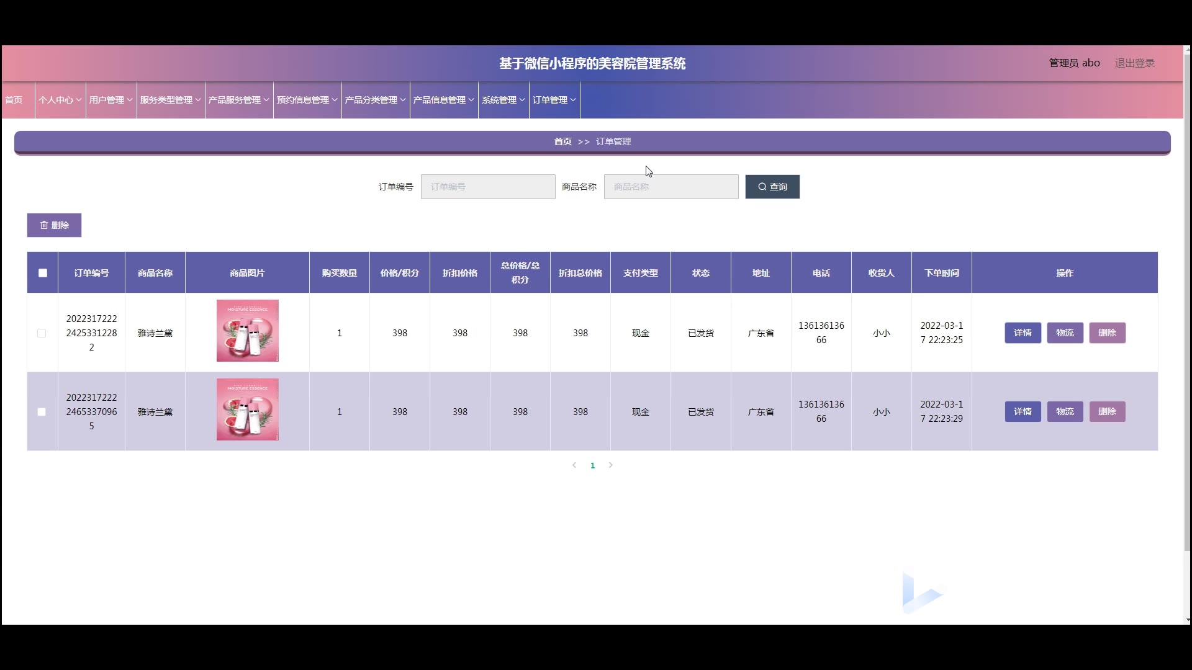Screen dimensions: 1192x670
Task: Open the 首页 menu item
Action: [x=14, y=100]
